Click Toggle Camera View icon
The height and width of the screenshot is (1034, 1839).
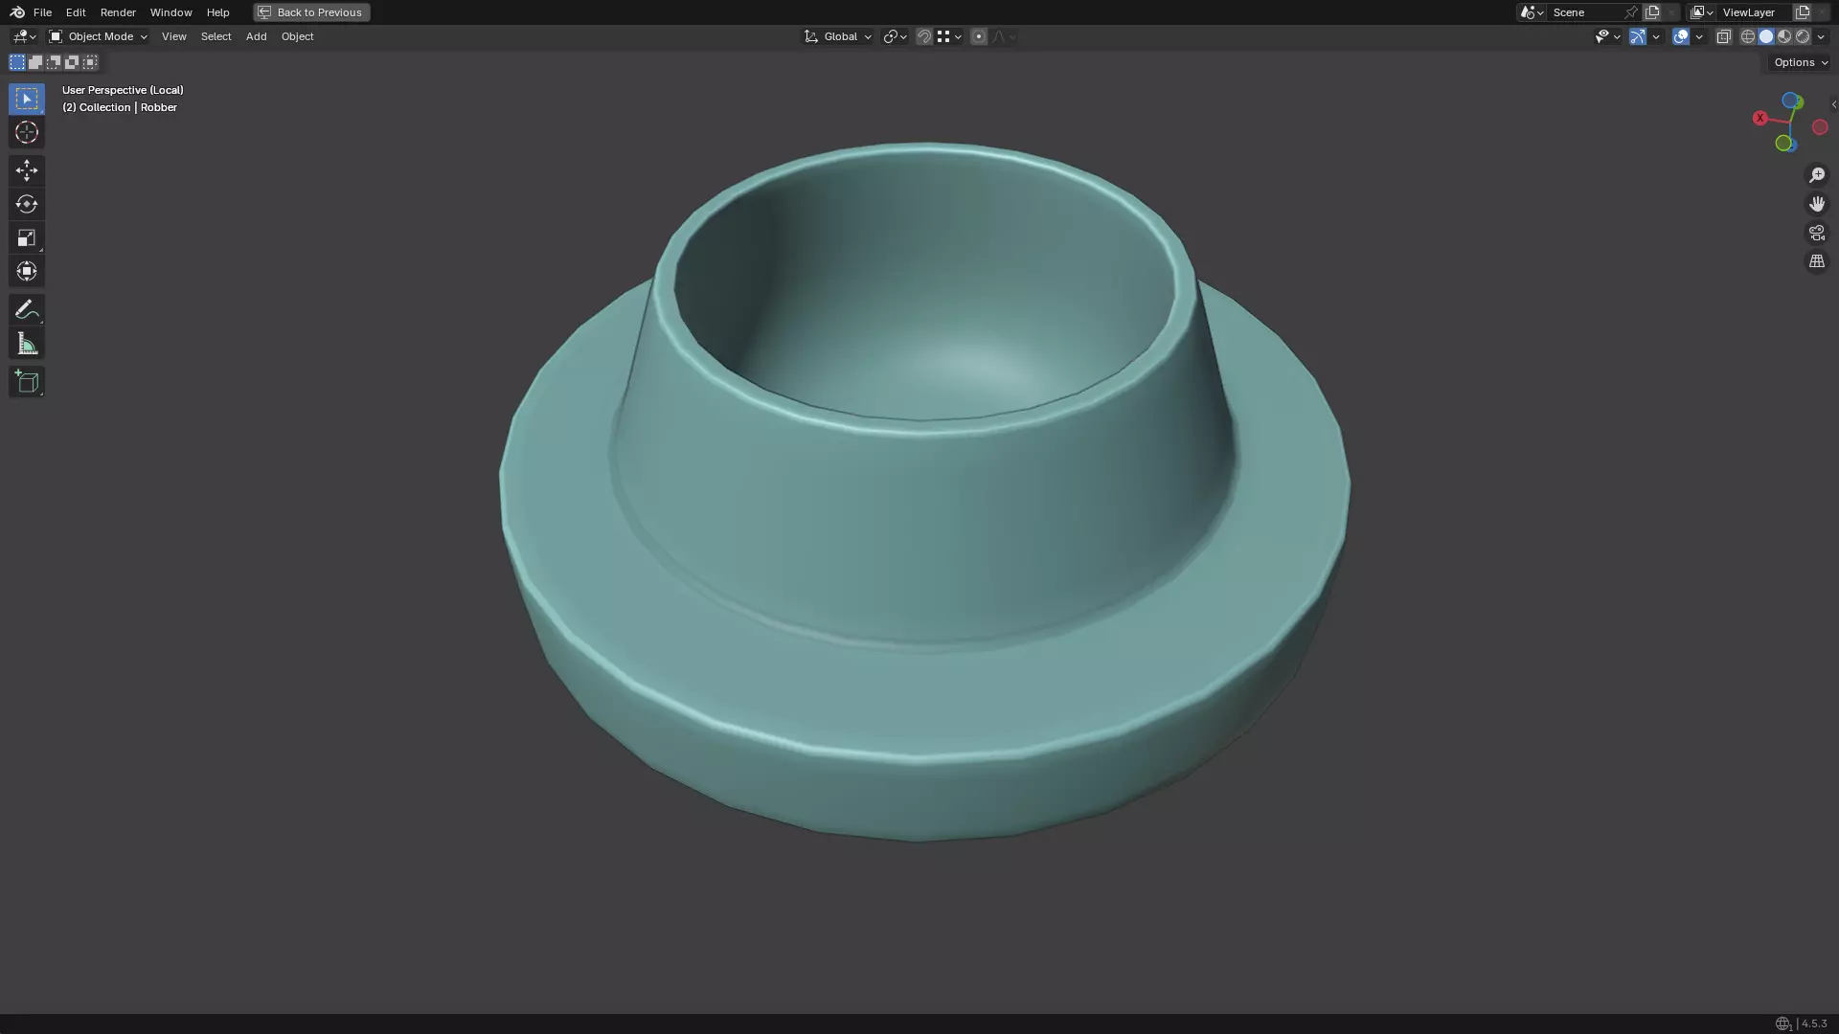[1816, 233]
